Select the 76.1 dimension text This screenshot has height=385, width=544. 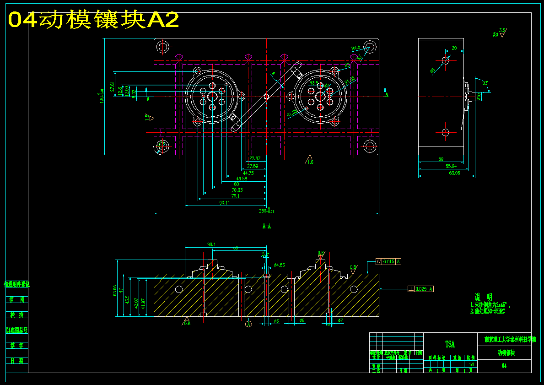pos(235,196)
